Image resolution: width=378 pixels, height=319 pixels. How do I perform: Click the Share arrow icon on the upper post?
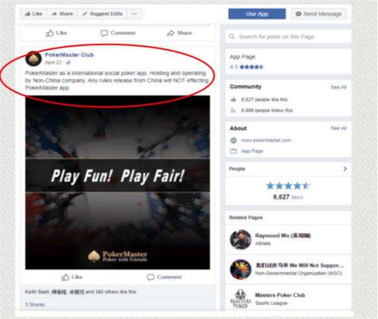171,33
